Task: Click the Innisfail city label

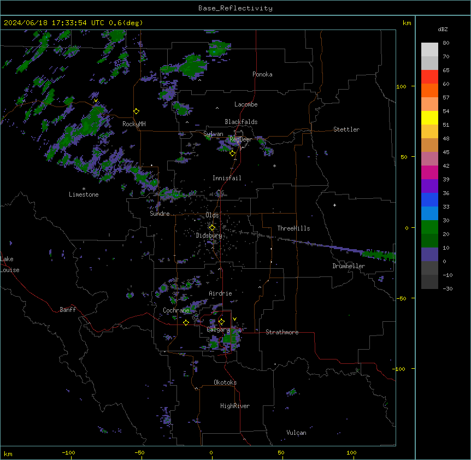Action: pyautogui.click(x=227, y=178)
